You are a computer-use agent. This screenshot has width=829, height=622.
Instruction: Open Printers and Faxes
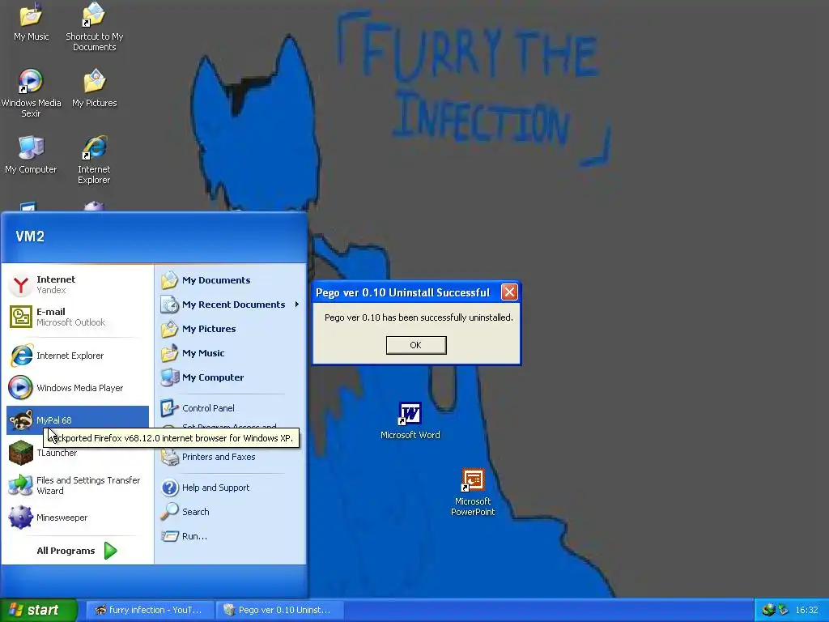pos(231,457)
